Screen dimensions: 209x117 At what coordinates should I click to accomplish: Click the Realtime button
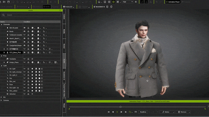coord(143,112)
